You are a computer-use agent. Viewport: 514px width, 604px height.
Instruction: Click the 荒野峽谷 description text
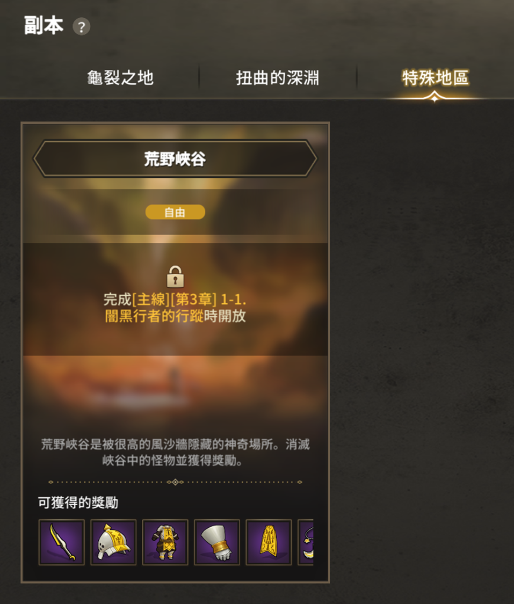(175, 452)
